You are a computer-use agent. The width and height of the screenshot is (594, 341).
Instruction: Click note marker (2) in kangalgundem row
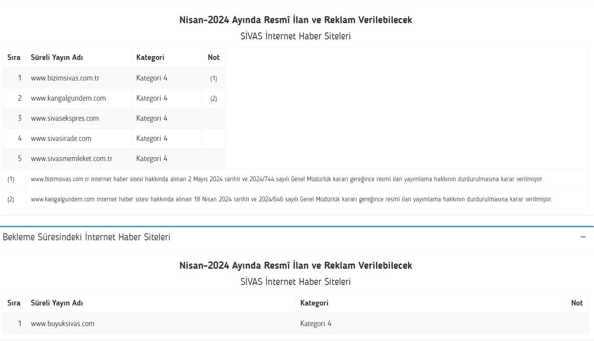(x=213, y=98)
